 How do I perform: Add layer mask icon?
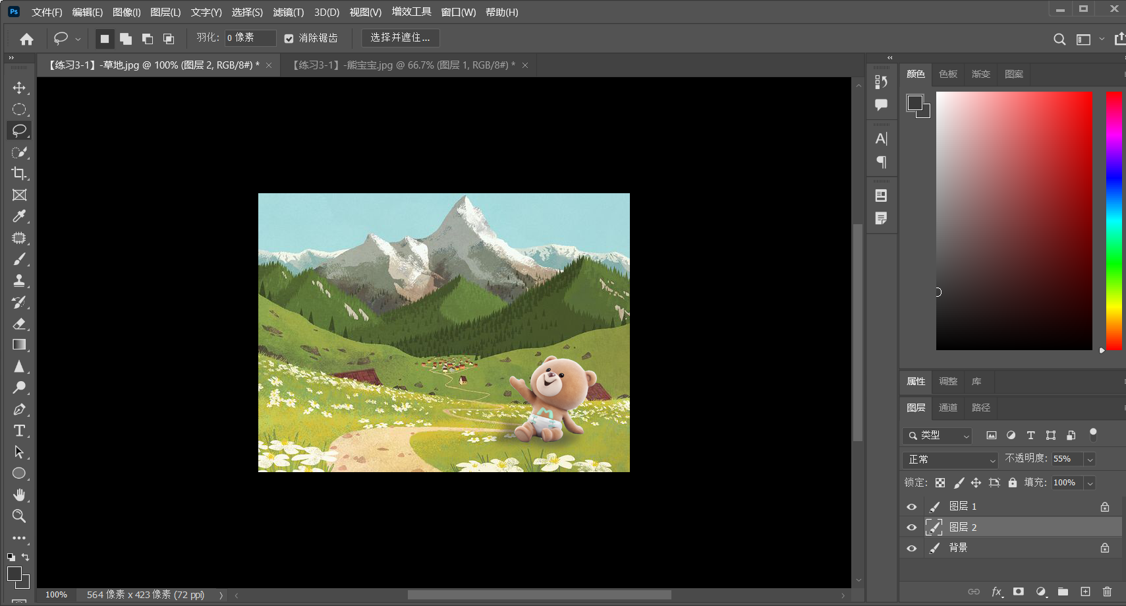click(x=1019, y=591)
